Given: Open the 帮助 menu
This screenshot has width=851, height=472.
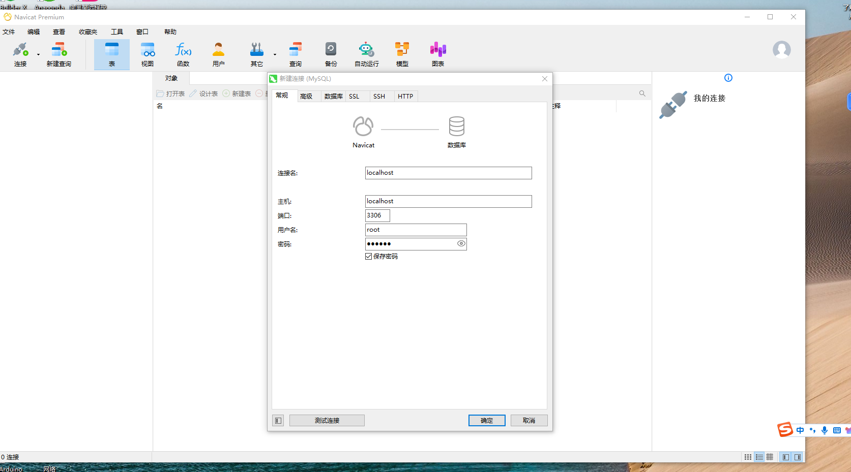Looking at the screenshot, I should [x=170, y=32].
